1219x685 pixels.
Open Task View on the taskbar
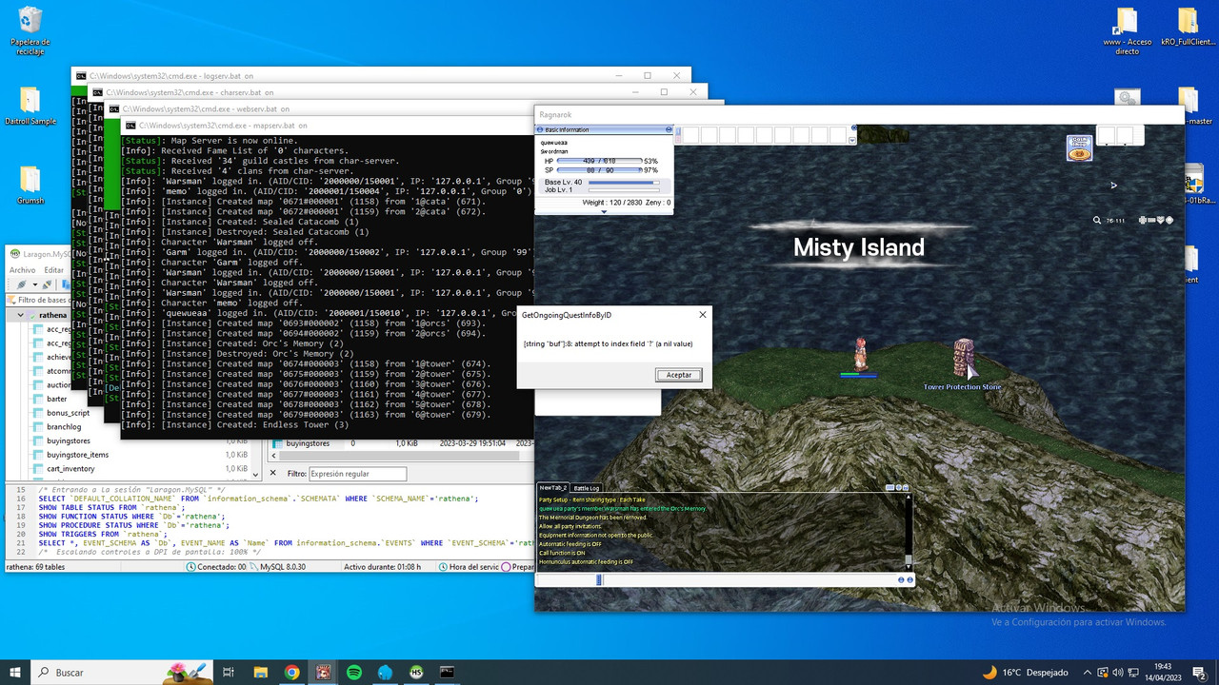[229, 672]
